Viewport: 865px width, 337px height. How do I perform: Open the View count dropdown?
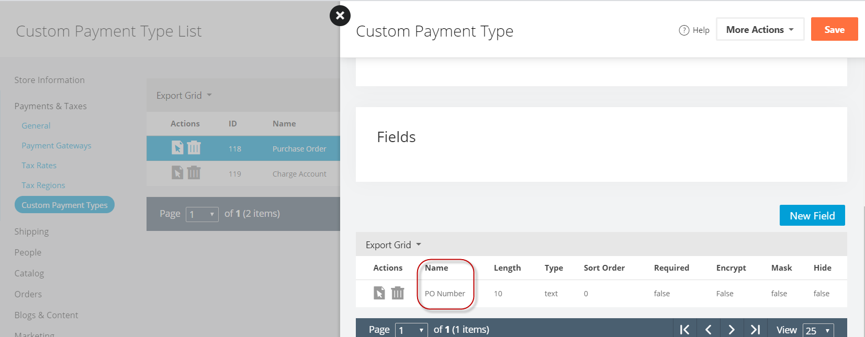pos(818,331)
